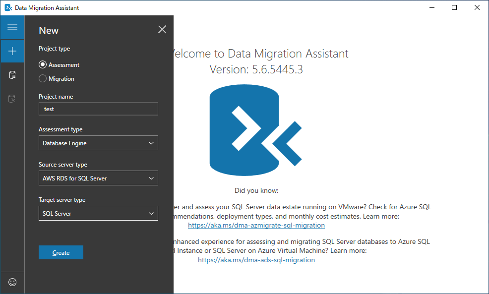Click the Project name input field
Screen dimensions: 489x294
click(x=98, y=109)
